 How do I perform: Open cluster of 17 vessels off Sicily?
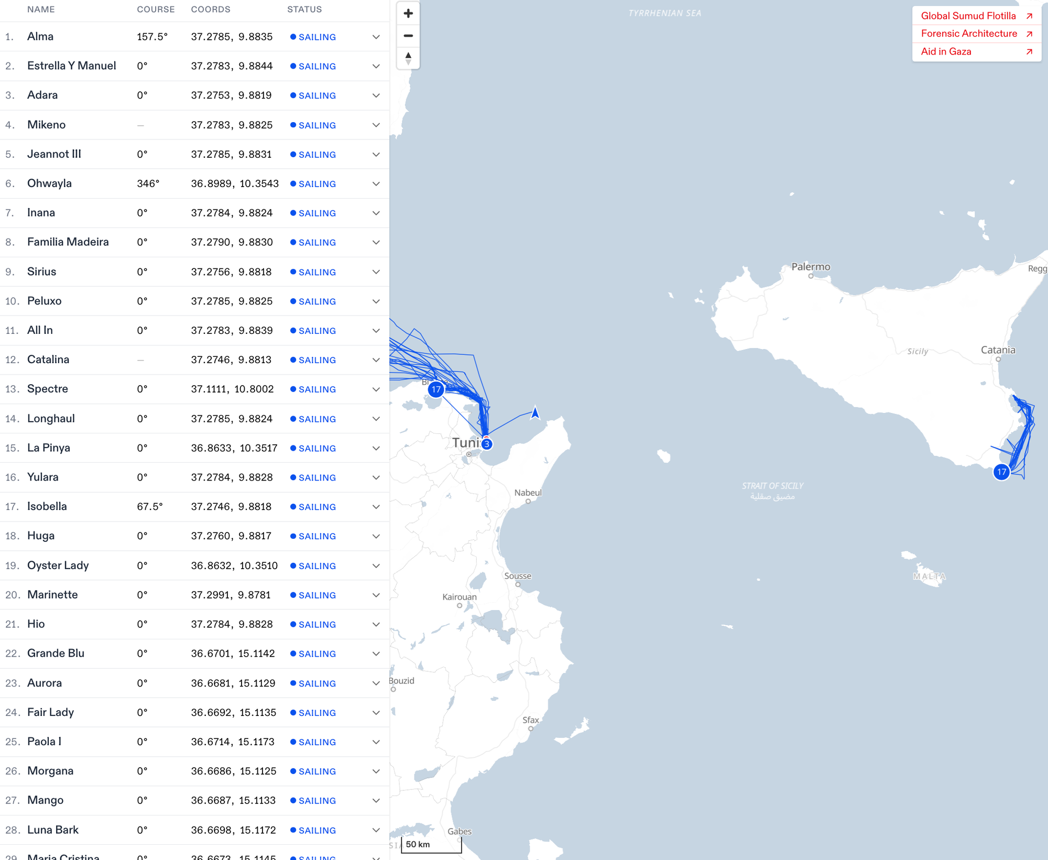tap(1001, 472)
